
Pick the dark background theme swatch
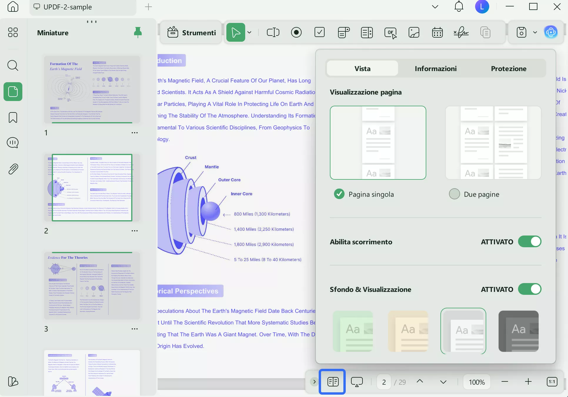coord(518,331)
